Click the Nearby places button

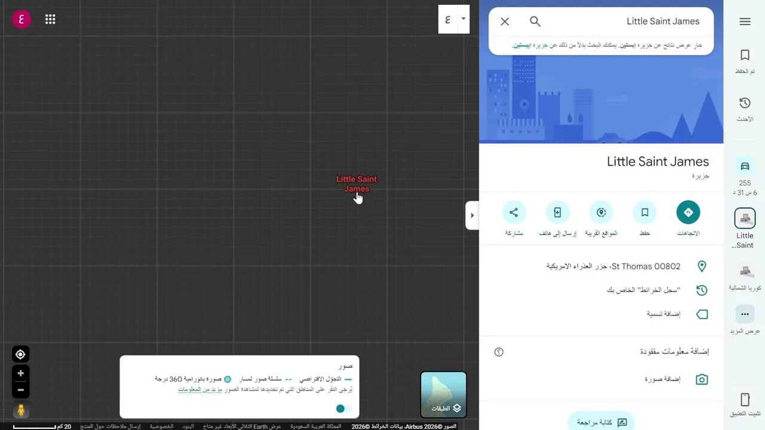point(601,212)
